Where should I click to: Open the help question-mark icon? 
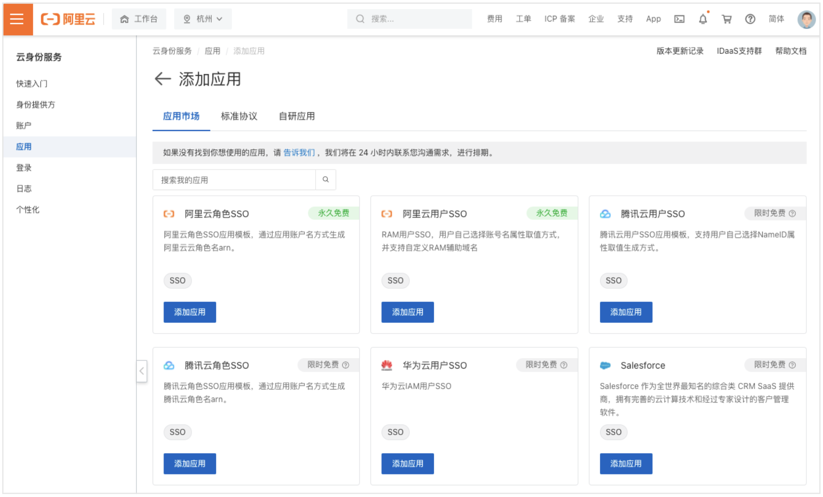pos(750,19)
